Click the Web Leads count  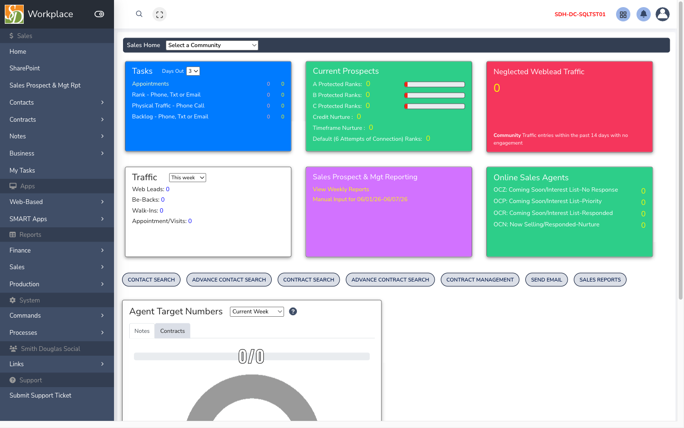[x=168, y=189]
